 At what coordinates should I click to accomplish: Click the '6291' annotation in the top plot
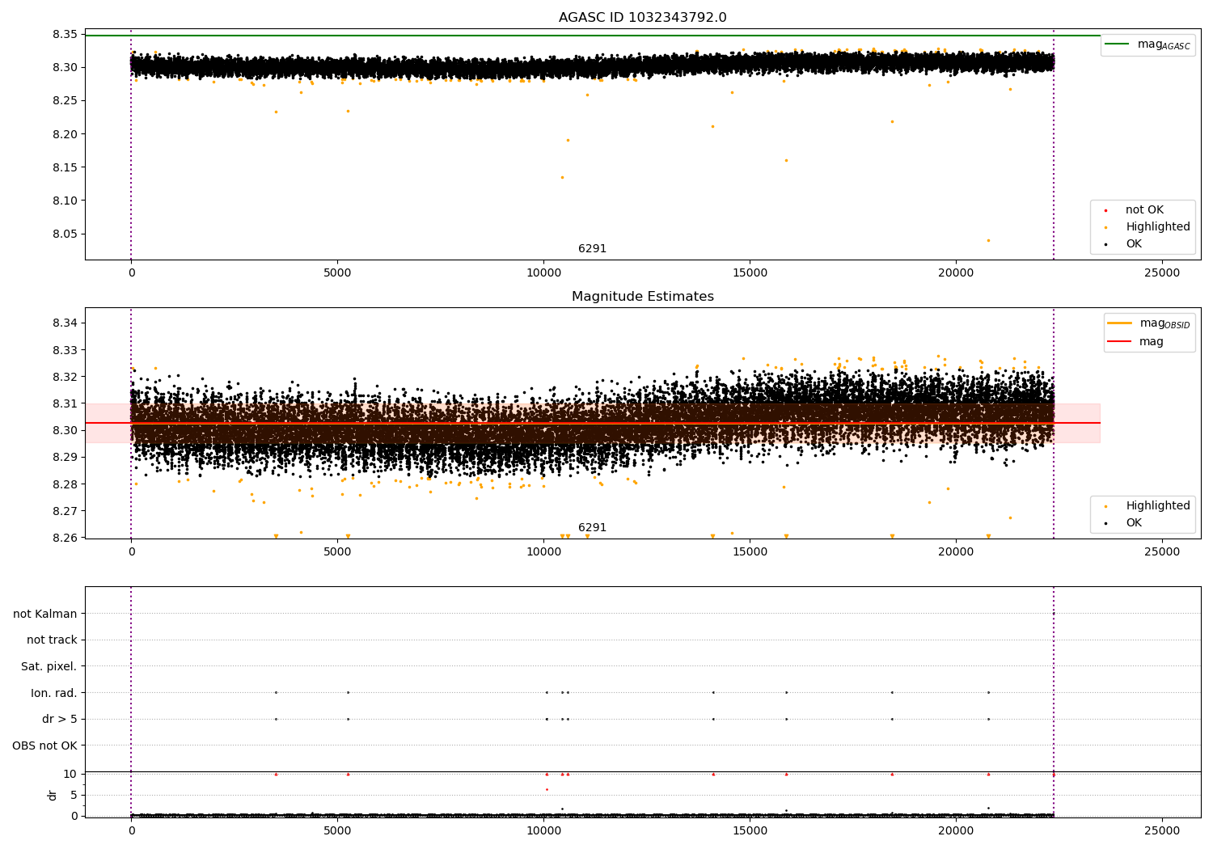(x=592, y=249)
